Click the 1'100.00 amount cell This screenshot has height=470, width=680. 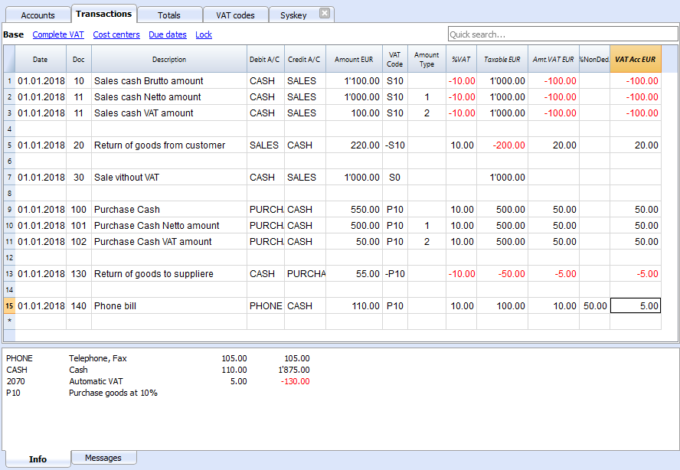(x=354, y=81)
